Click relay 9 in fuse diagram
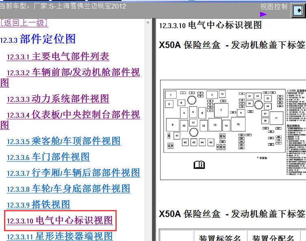The width and height of the screenshot is (306, 241). pos(173,125)
